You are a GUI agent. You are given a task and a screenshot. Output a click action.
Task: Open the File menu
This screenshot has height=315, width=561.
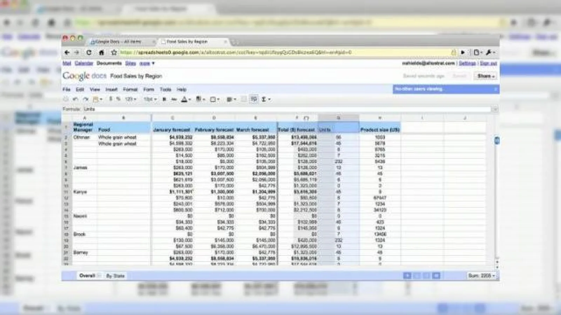coord(67,90)
